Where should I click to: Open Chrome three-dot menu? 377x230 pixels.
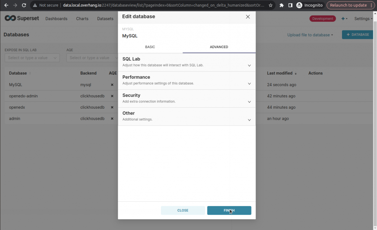point(371,5)
